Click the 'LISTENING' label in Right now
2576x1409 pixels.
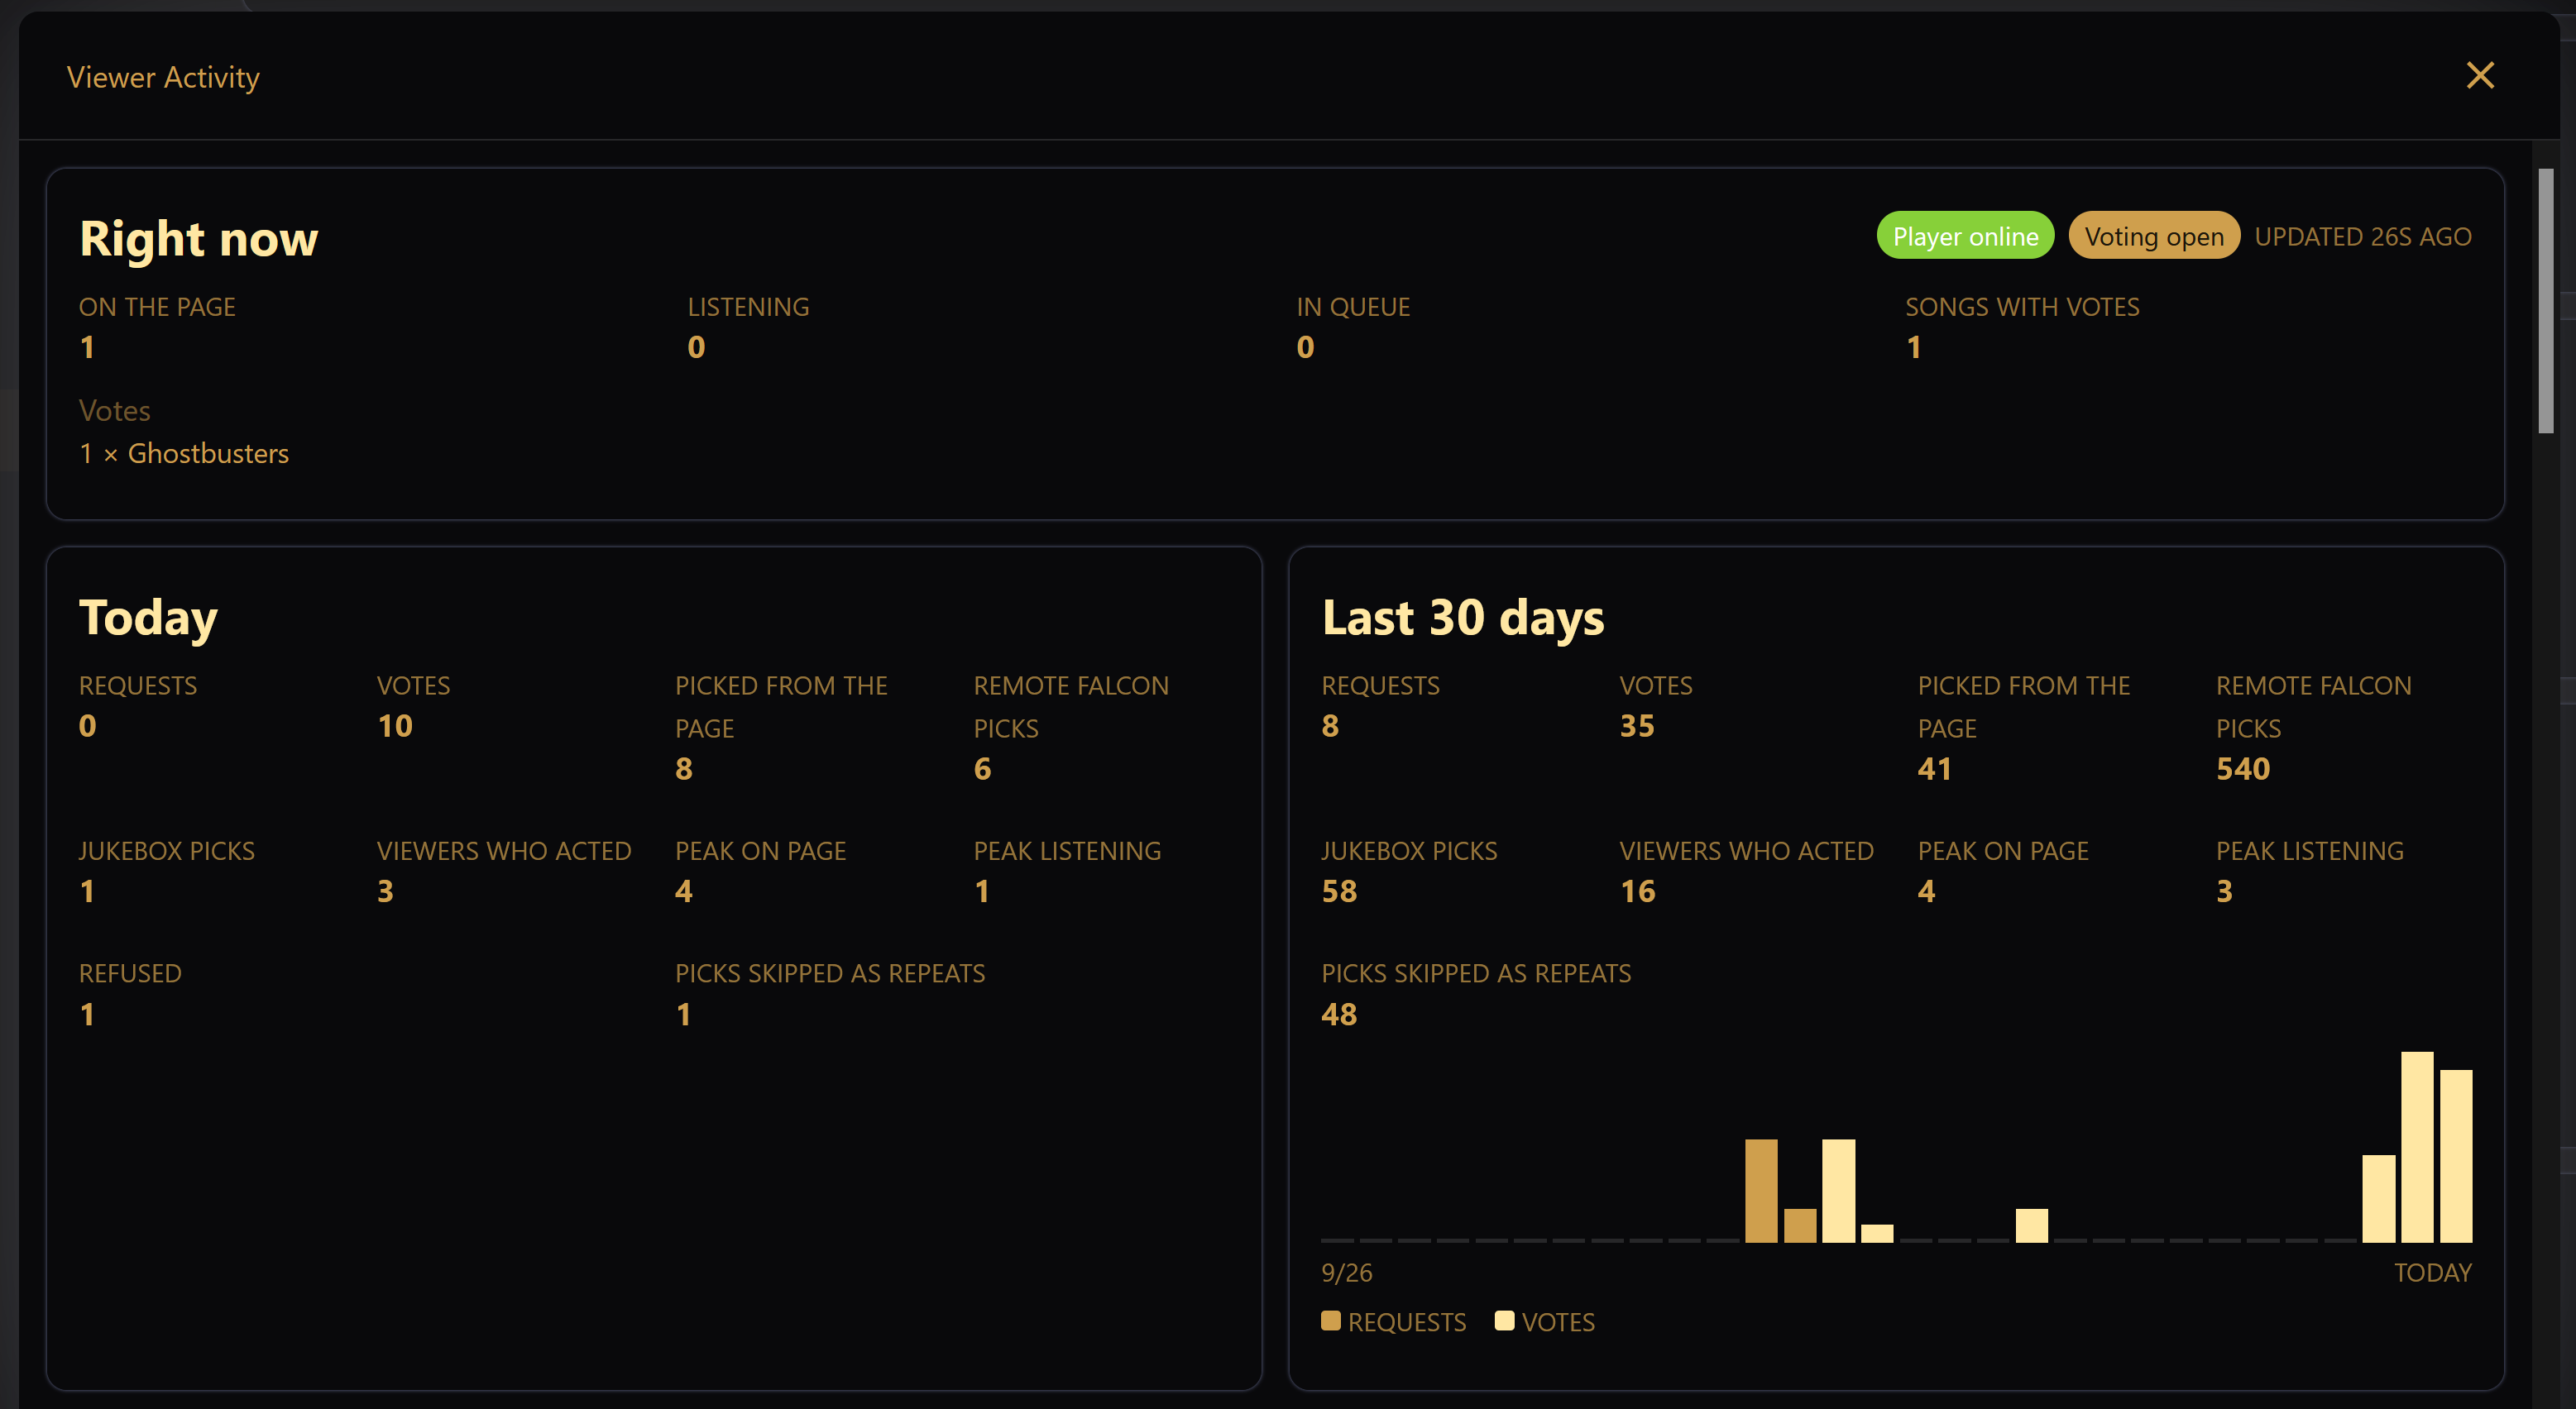click(748, 307)
